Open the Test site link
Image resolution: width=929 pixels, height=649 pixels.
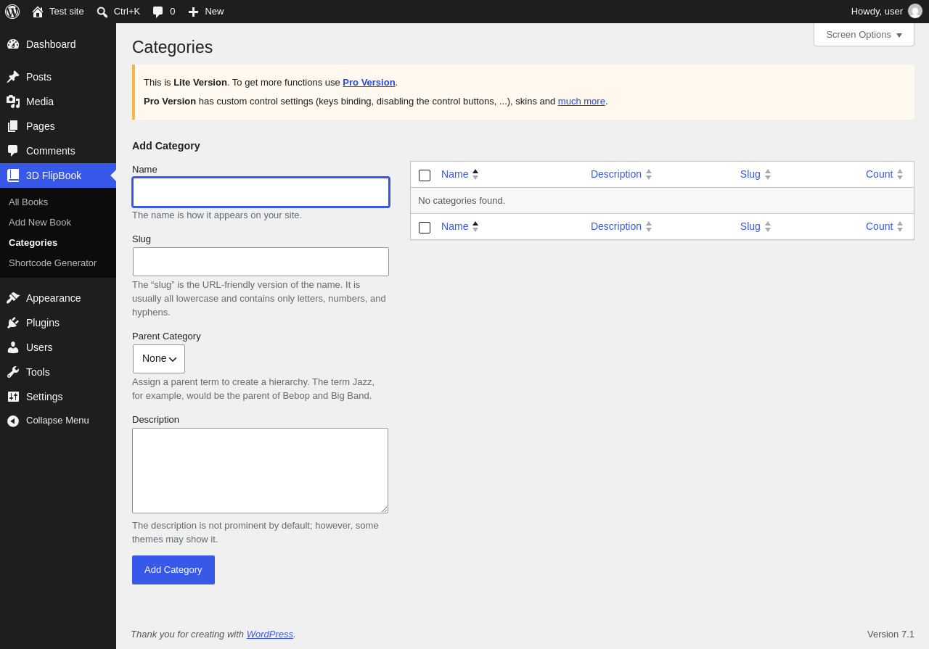(67, 12)
